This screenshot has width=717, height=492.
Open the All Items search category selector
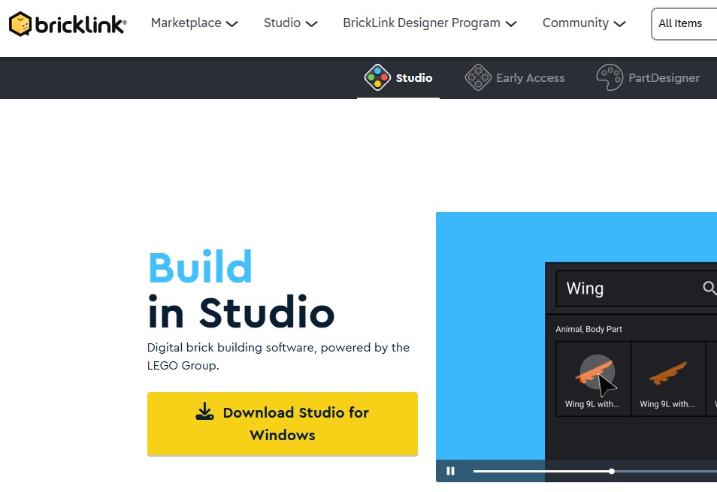point(684,24)
